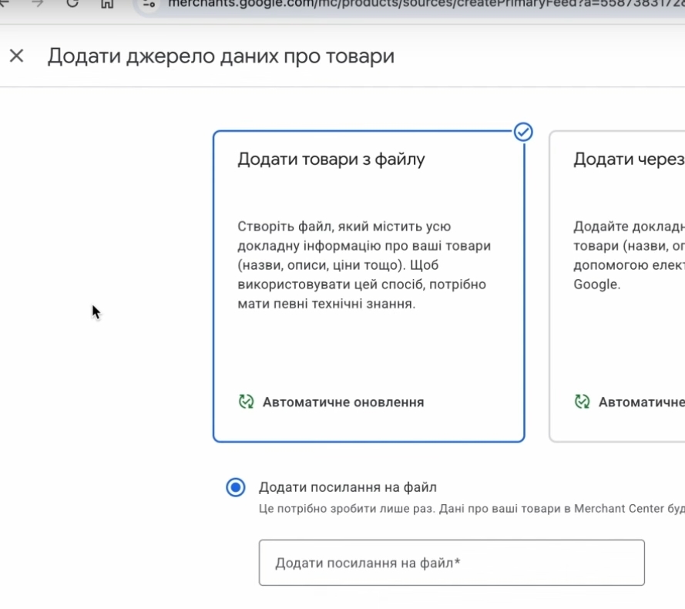Open site information icon in the address bar
Screen dimensions: 685x609
(x=149, y=3)
